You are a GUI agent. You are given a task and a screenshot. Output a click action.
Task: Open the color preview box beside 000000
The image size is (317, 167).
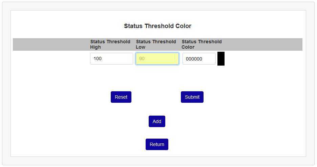click(221, 58)
